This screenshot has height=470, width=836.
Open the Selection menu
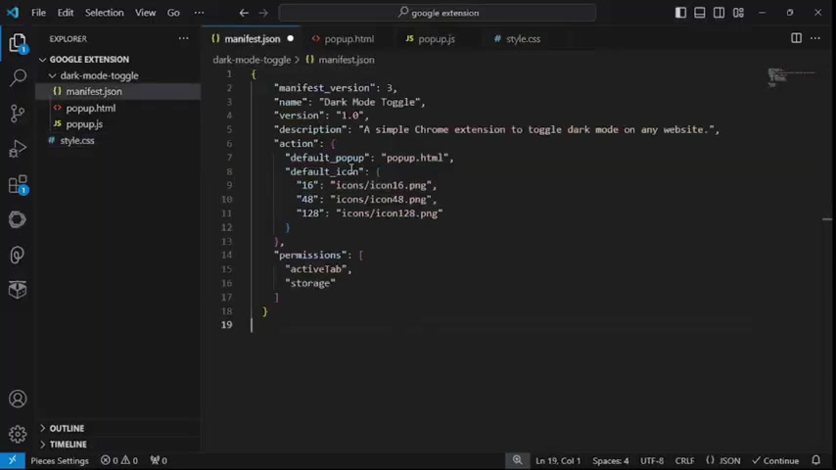[x=104, y=13]
